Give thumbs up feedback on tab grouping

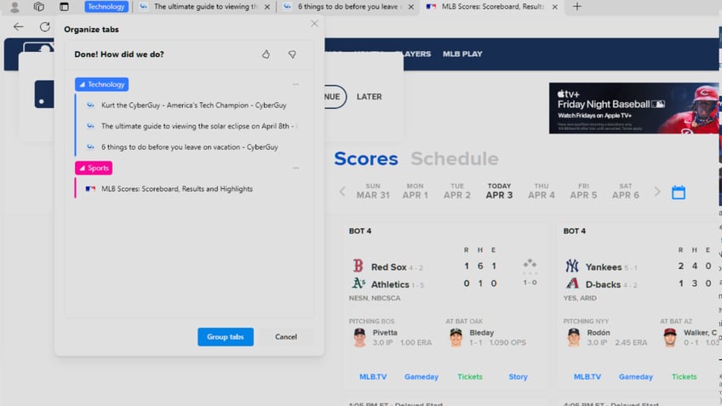coord(266,54)
